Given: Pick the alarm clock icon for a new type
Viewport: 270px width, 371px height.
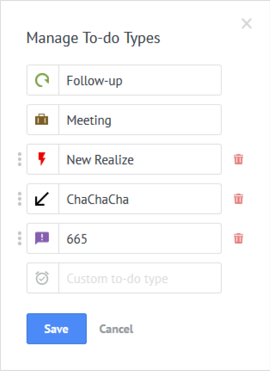Looking at the screenshot, I should click(x=42, y=278).
